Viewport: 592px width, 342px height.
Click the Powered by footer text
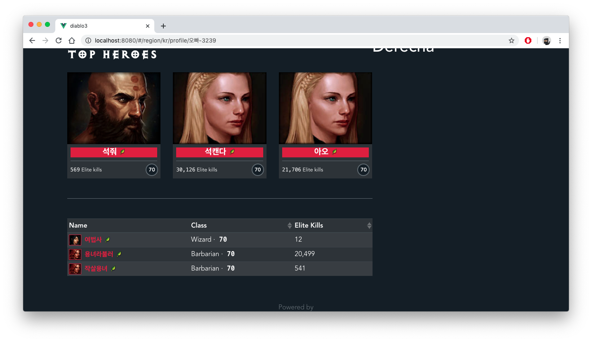pyautogui.click(x=296, y=307)
